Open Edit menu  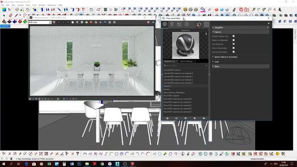(x=7, y=5)
